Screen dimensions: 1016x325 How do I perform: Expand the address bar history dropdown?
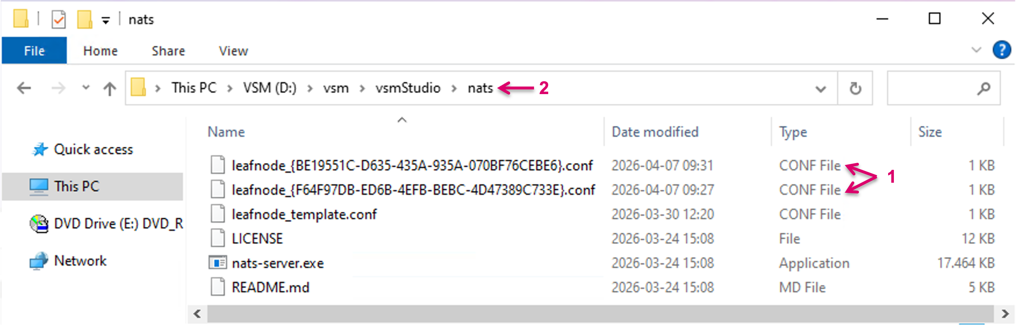tap(820, 89)
